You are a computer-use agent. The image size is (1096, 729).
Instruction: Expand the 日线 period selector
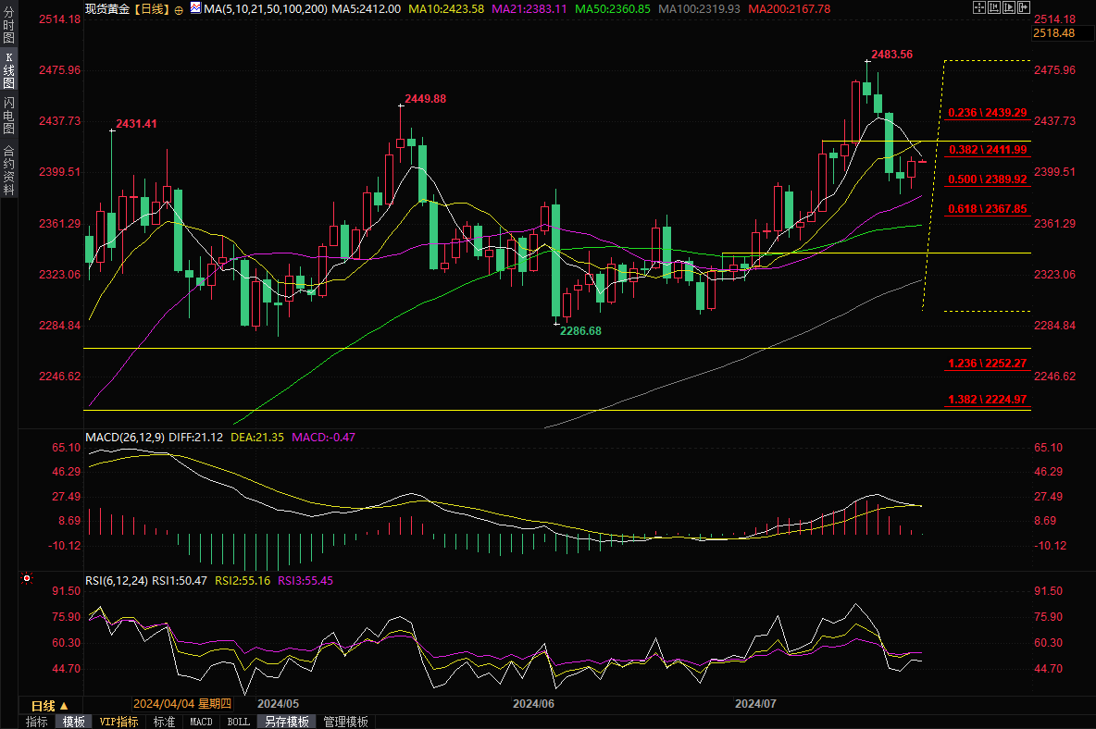pos(50,705)
